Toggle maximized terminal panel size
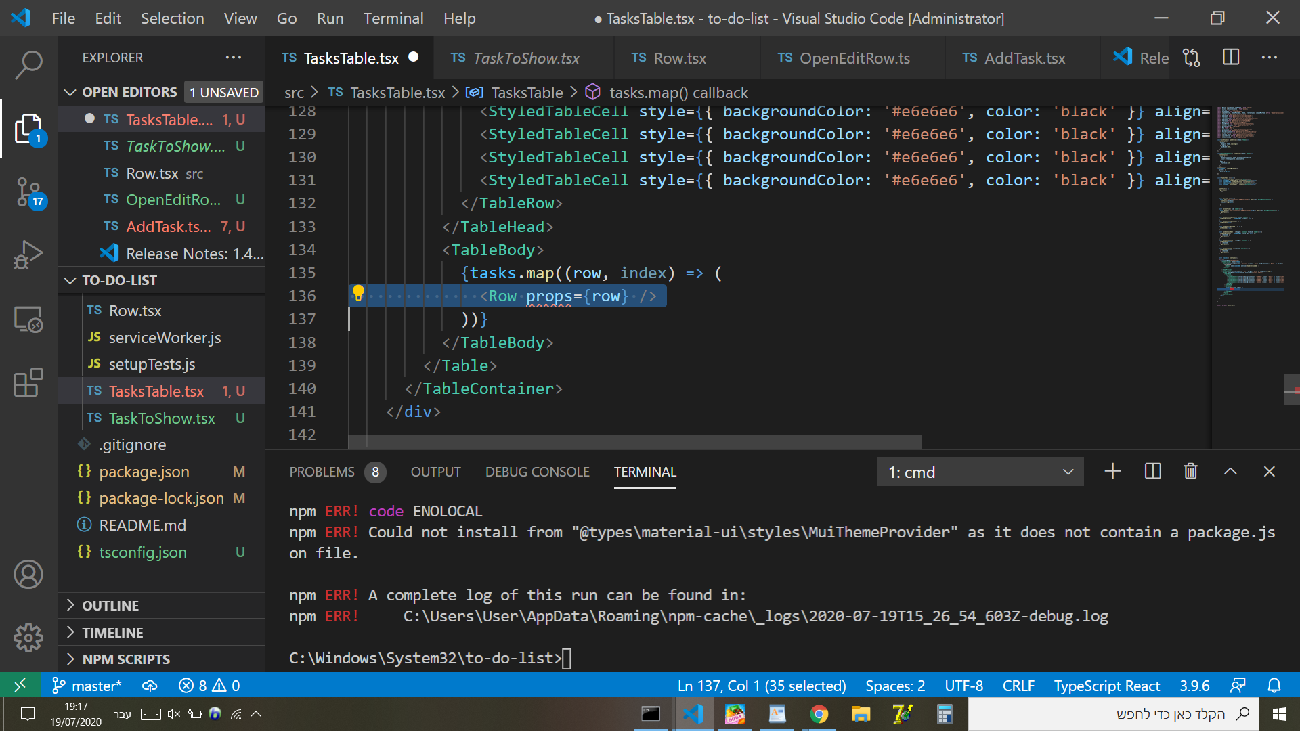This screenshot has height=731, width=1300. pyautogui.click(x=1230, y=472)
